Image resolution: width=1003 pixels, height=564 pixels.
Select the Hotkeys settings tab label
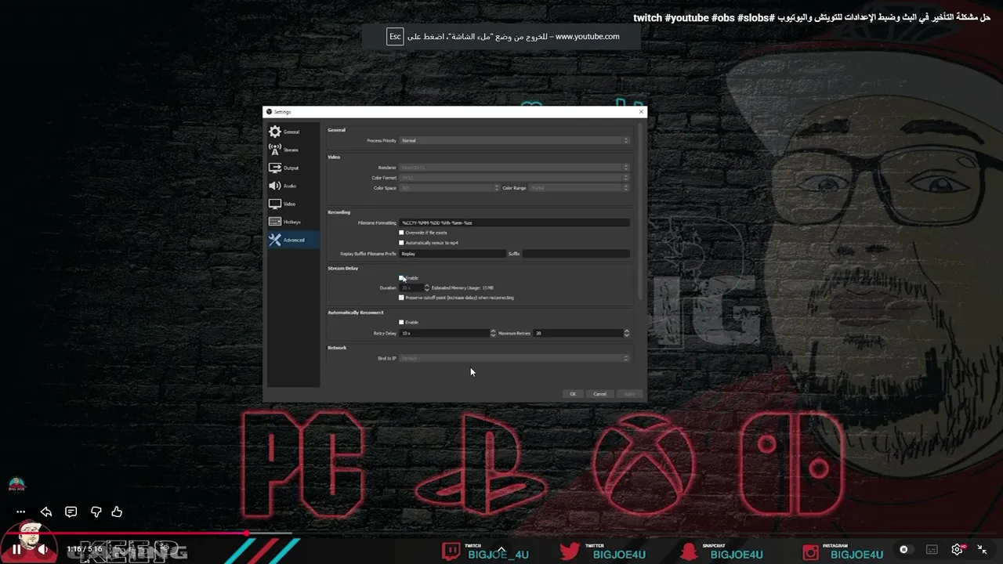[292, 222]
